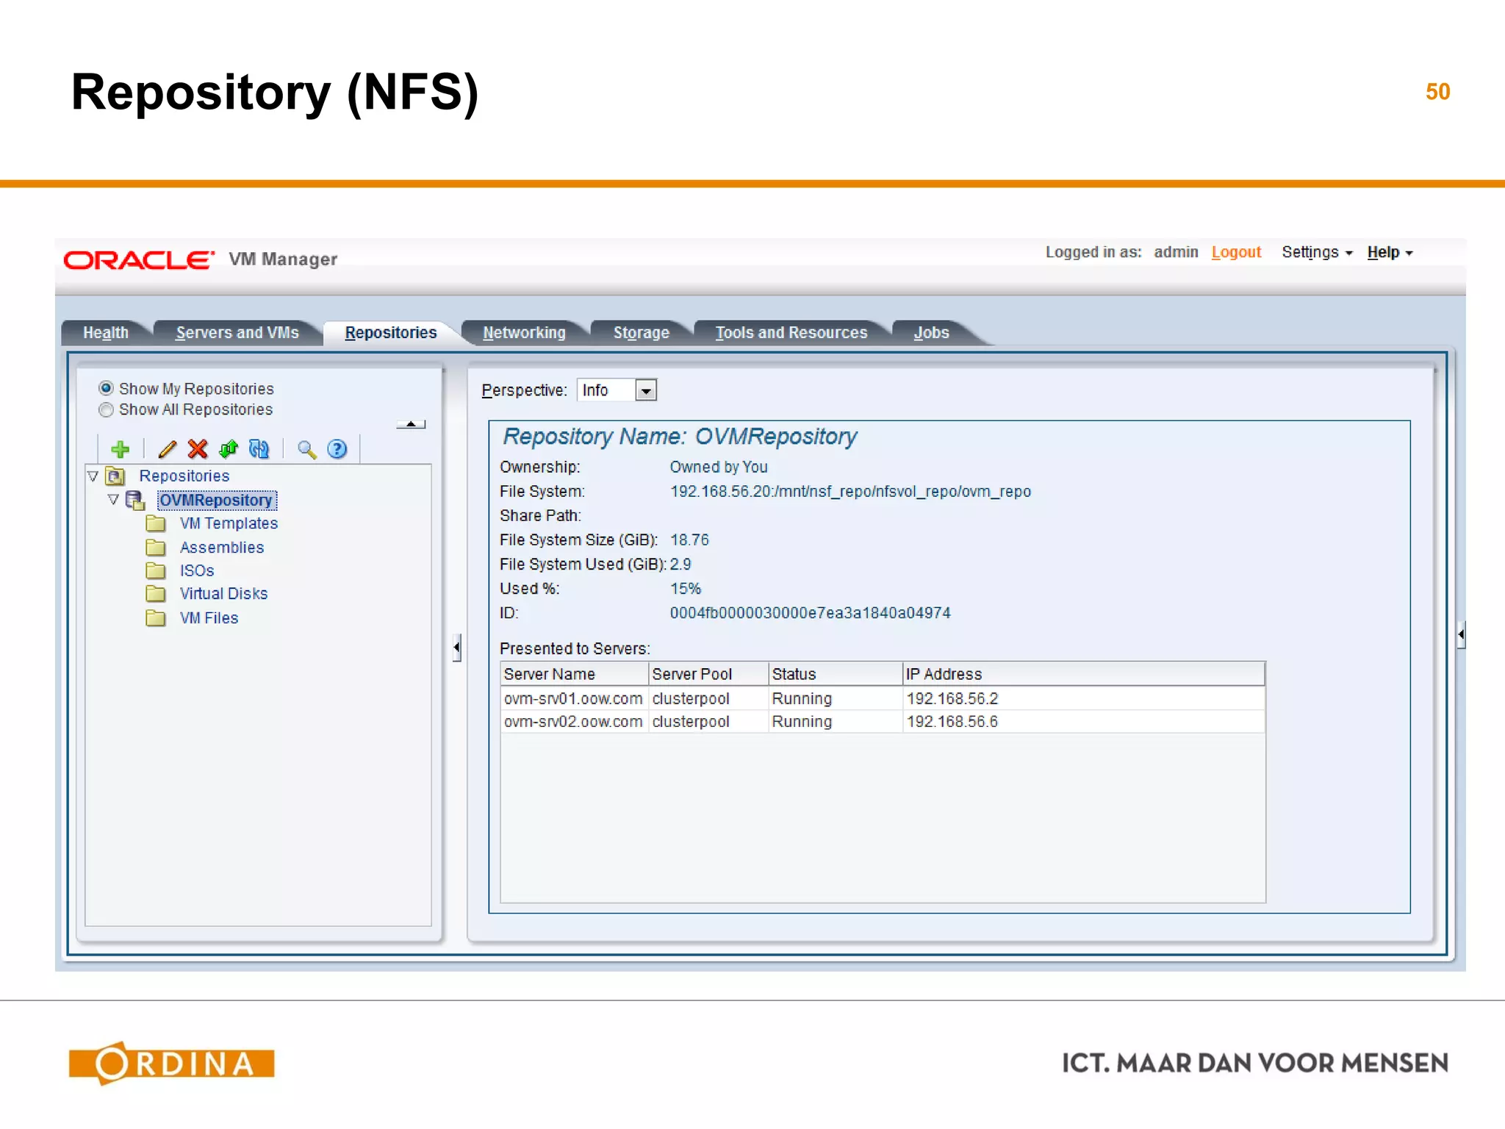Screen dimensions: 1505x1129
Task: Click the Repositories root folder icon
Action: click(x=115, y=476)
